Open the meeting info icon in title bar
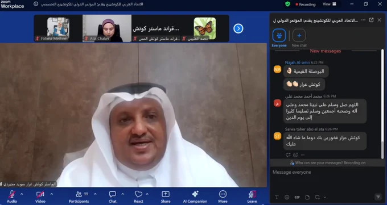The height and width of the screenshot is (205, 387). tap(36, 4)
